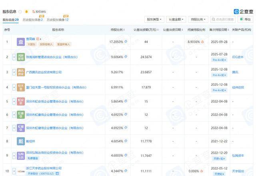This screenshot has height=176, width=256.
Task: Expand row 7 深圳市虹健信 shareholder
Action: click(14, 128)
